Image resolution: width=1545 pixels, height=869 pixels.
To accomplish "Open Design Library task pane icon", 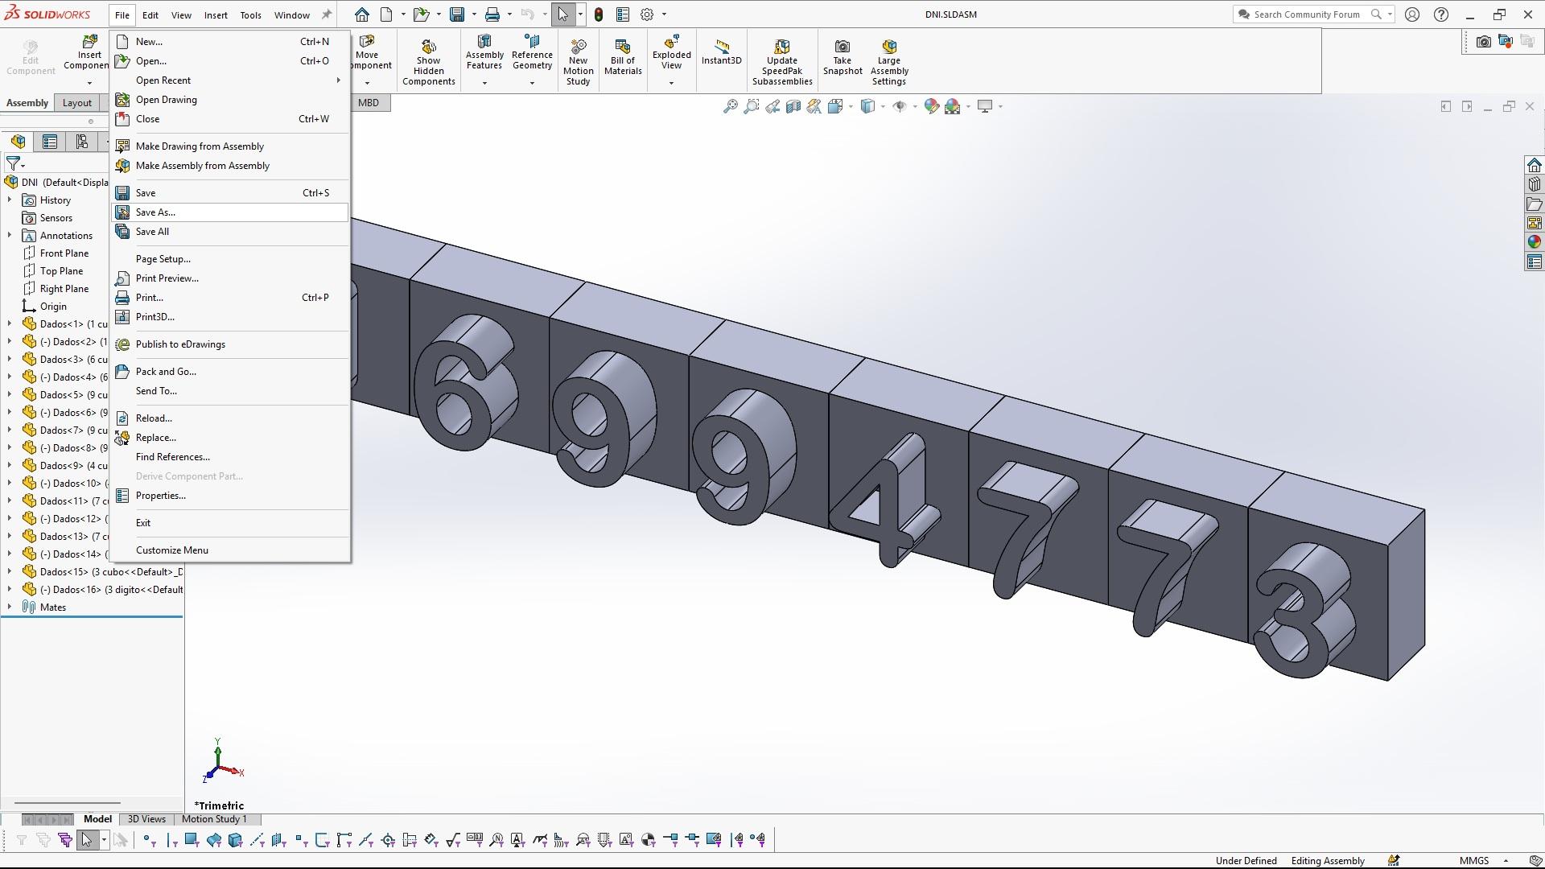I will [1534, 185].
